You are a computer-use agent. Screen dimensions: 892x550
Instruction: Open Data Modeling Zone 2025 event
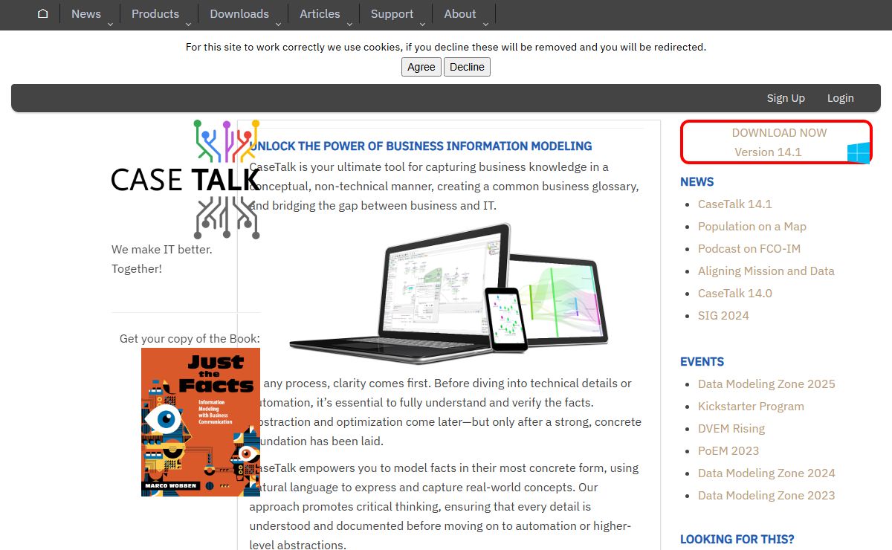click(x=766, y=384)
